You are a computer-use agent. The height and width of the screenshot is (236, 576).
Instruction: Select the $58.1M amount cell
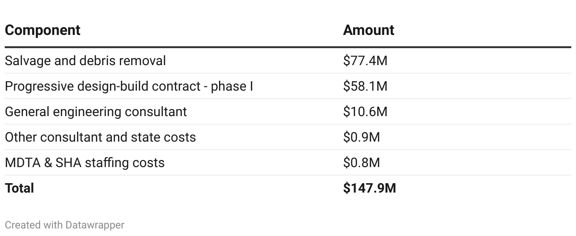(365, 86)
